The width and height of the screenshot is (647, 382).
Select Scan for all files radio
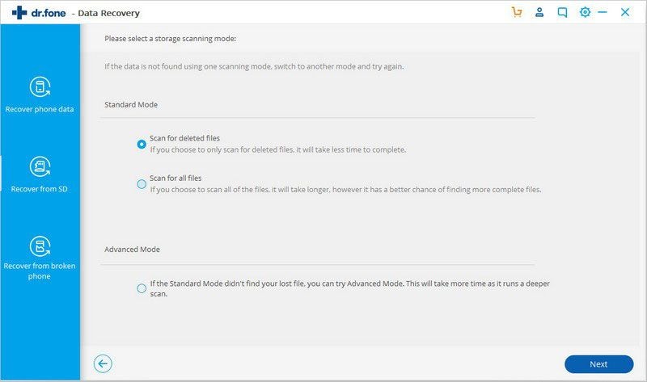tap(142, 184)
